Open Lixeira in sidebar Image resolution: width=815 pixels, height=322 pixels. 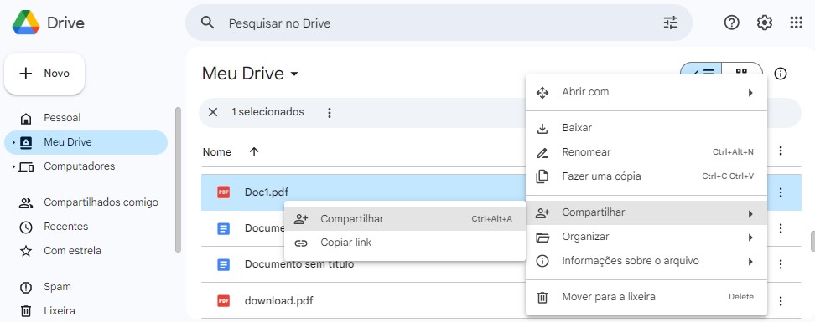(x=86, y=311)
